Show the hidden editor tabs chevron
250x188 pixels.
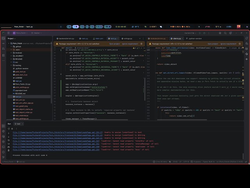[140, 38]
